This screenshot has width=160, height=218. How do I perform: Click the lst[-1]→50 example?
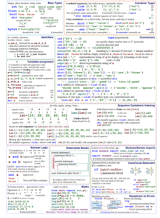[x=106, y=116]
